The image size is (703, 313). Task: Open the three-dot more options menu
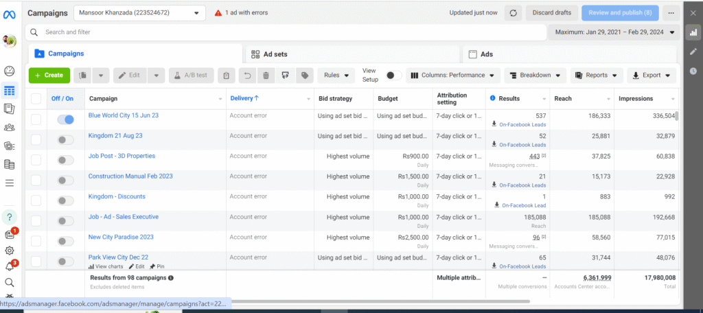(x=671, y=13)
